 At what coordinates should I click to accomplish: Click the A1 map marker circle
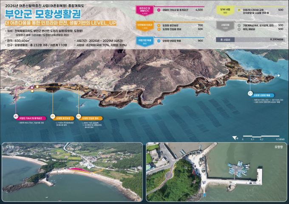point(16,115)
